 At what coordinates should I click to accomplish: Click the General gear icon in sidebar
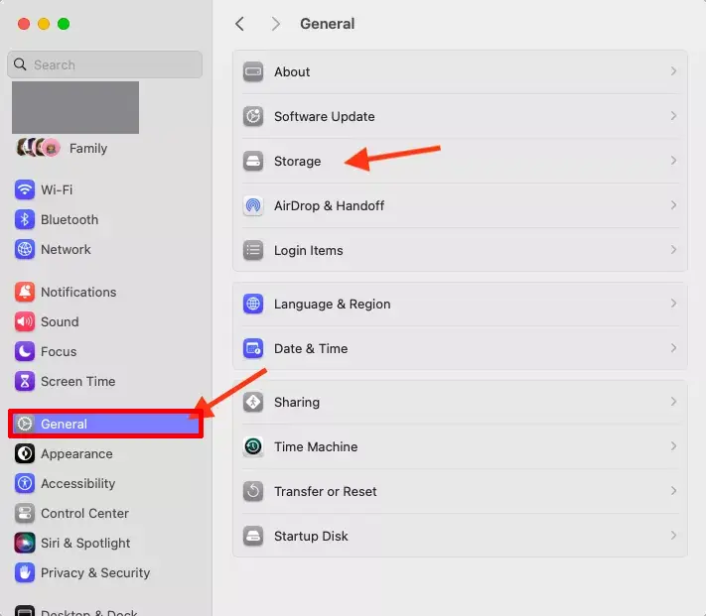tap(25, 424)
